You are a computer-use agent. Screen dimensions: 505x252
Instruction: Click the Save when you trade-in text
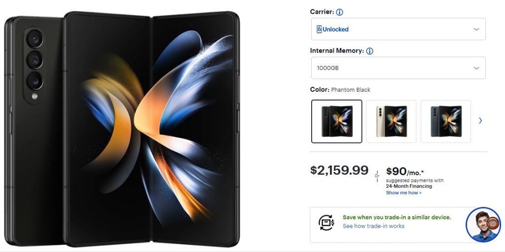397,217
